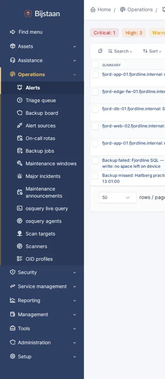This screenshot has height=379, width=165.
Task: Open Triage queue menu item
Action: (42, 100)
